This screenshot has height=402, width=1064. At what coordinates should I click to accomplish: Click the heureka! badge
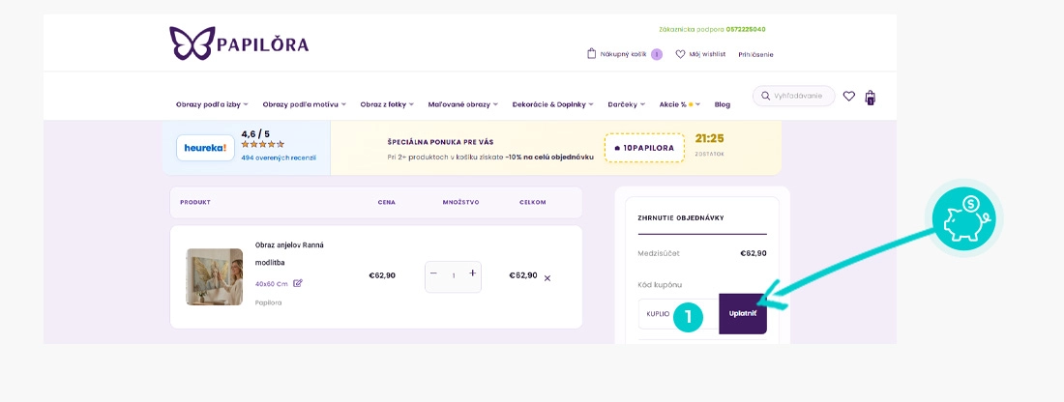(x=206, y=148)
